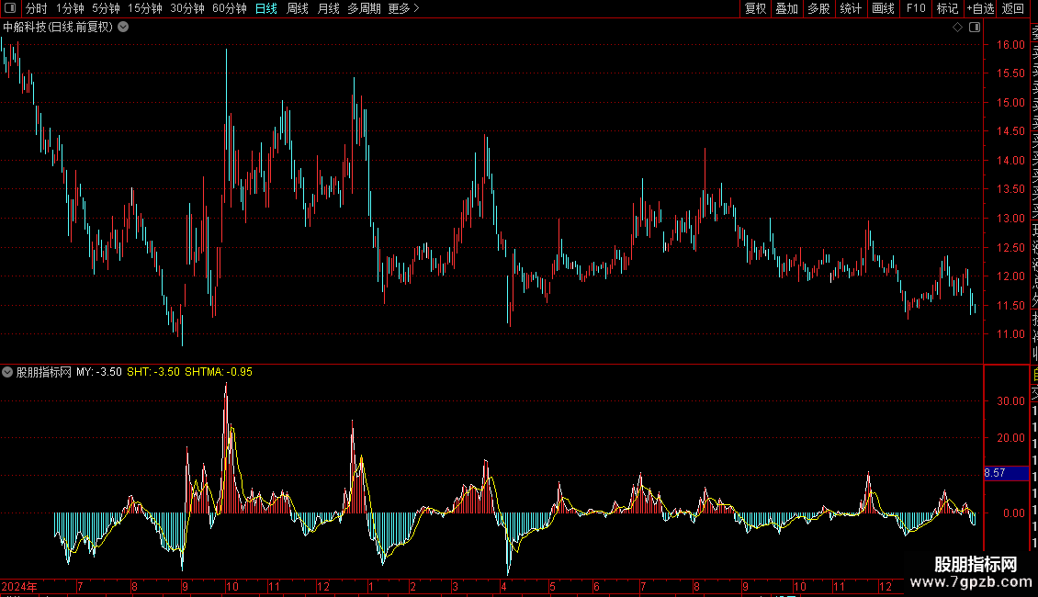Click the 11.00 price axis label
This screenshot has width=1038, height=597.
click(1010, 334)
